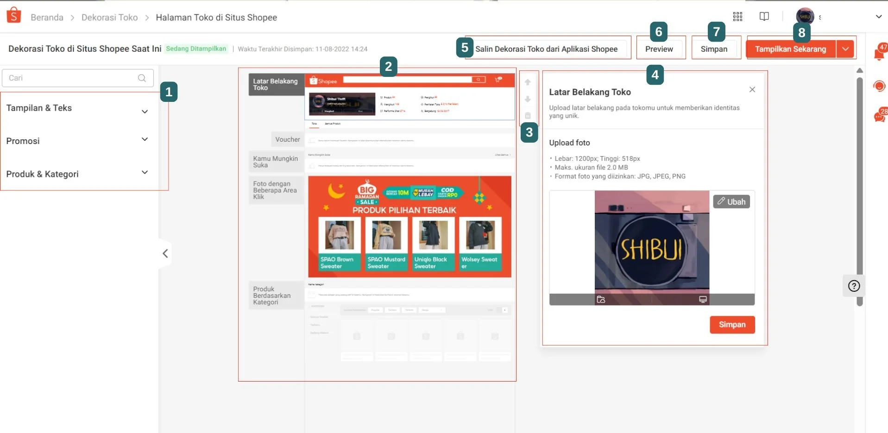Go to Dekorasi Toko in the breadcrumb
This screenshot has height=433, width=888.
point(109,17)
